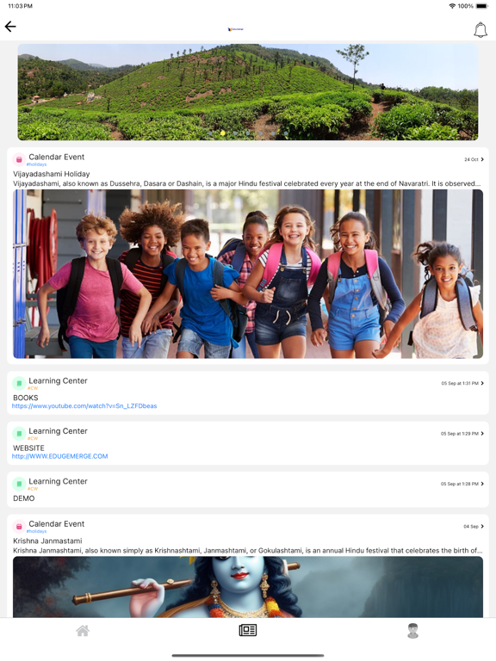Tap the pink calendar icon for Krishna Janmastami
The image size is (496, 661).
pos(19,527)
